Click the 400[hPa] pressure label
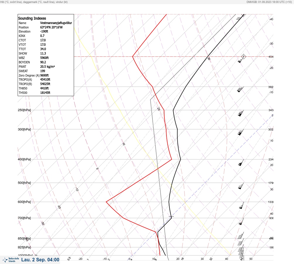Screen dimensions: 294x264 tap(24, 159)
